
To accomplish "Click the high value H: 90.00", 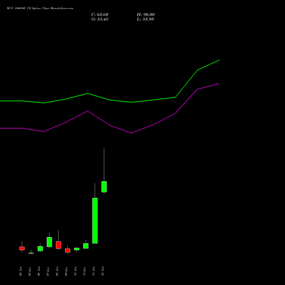I will (x=145, y=15).
